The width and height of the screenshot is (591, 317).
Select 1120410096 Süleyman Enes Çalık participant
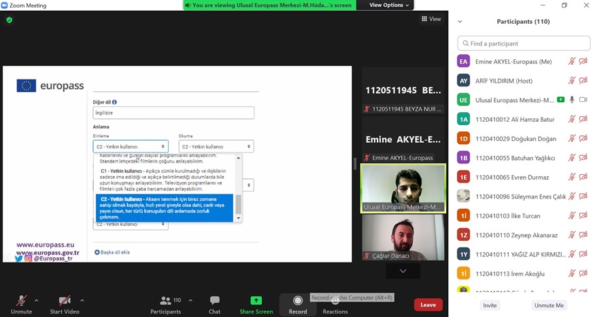(x=523, y=197)
